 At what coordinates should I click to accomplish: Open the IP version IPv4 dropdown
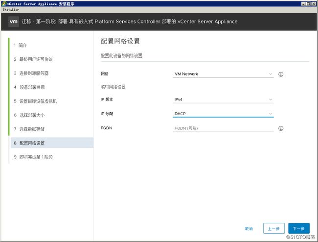[x=223, y=99]
